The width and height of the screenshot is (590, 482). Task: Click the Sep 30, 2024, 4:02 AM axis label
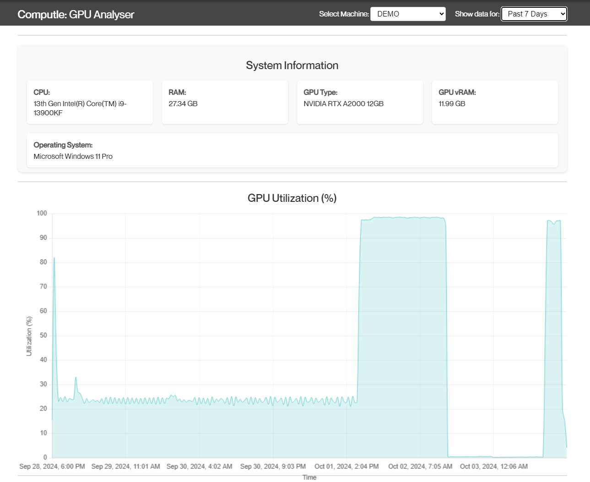pyautogui.click(x=199, y=466)
